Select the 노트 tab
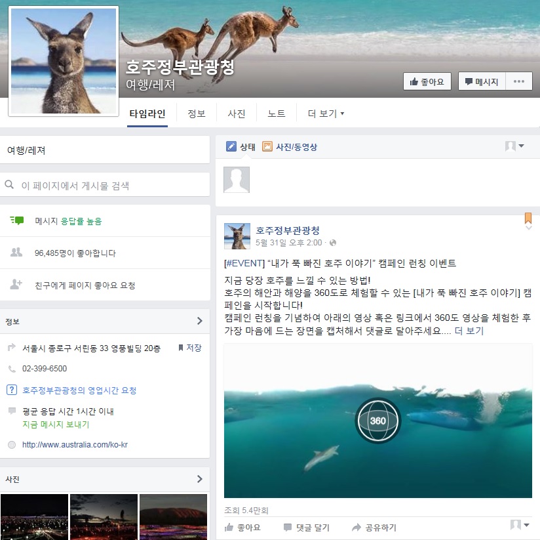This screenshot has width=540, height=540. (x=277, y=114)
